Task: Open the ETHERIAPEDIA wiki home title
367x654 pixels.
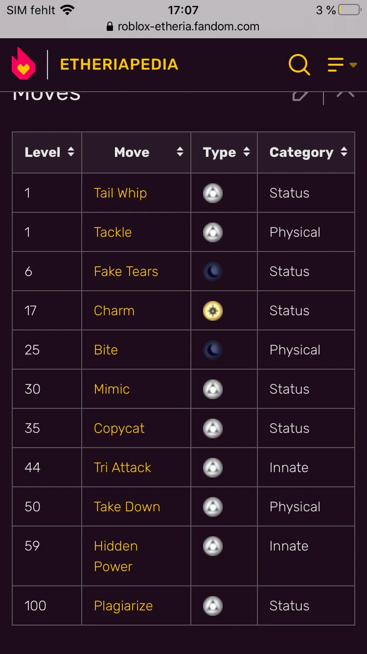Action: point(119,64)
